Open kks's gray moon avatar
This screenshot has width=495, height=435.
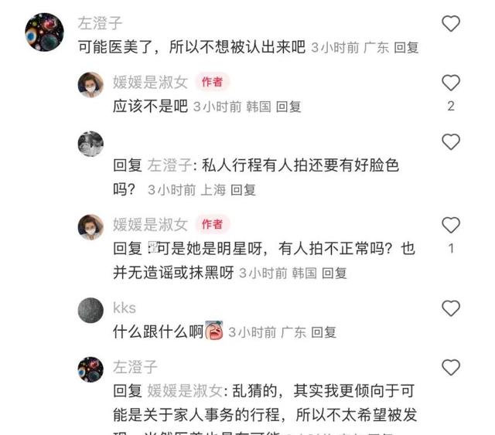(90, 310)
